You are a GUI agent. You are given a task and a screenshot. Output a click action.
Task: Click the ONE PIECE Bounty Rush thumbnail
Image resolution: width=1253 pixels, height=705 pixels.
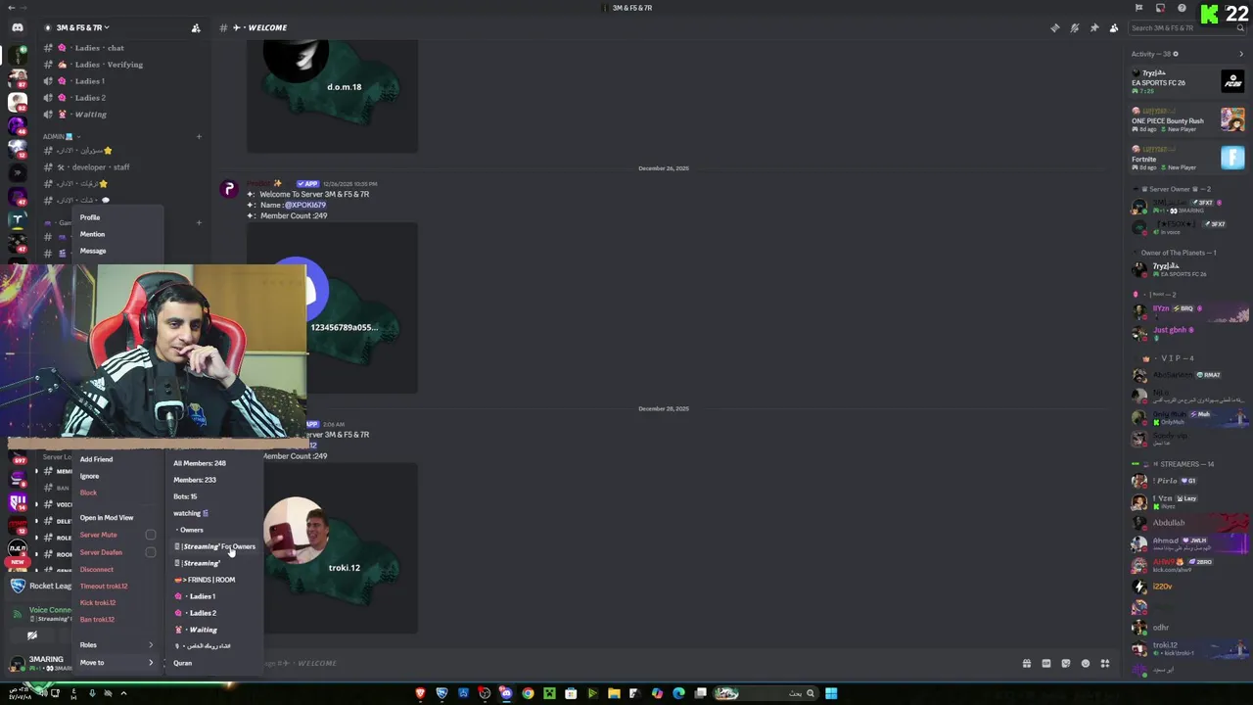(x=1232, y=119)
